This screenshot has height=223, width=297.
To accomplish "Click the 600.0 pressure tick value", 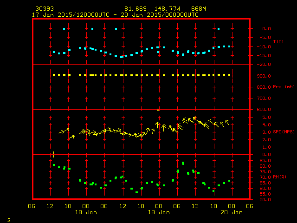I will tap(264, 110).
